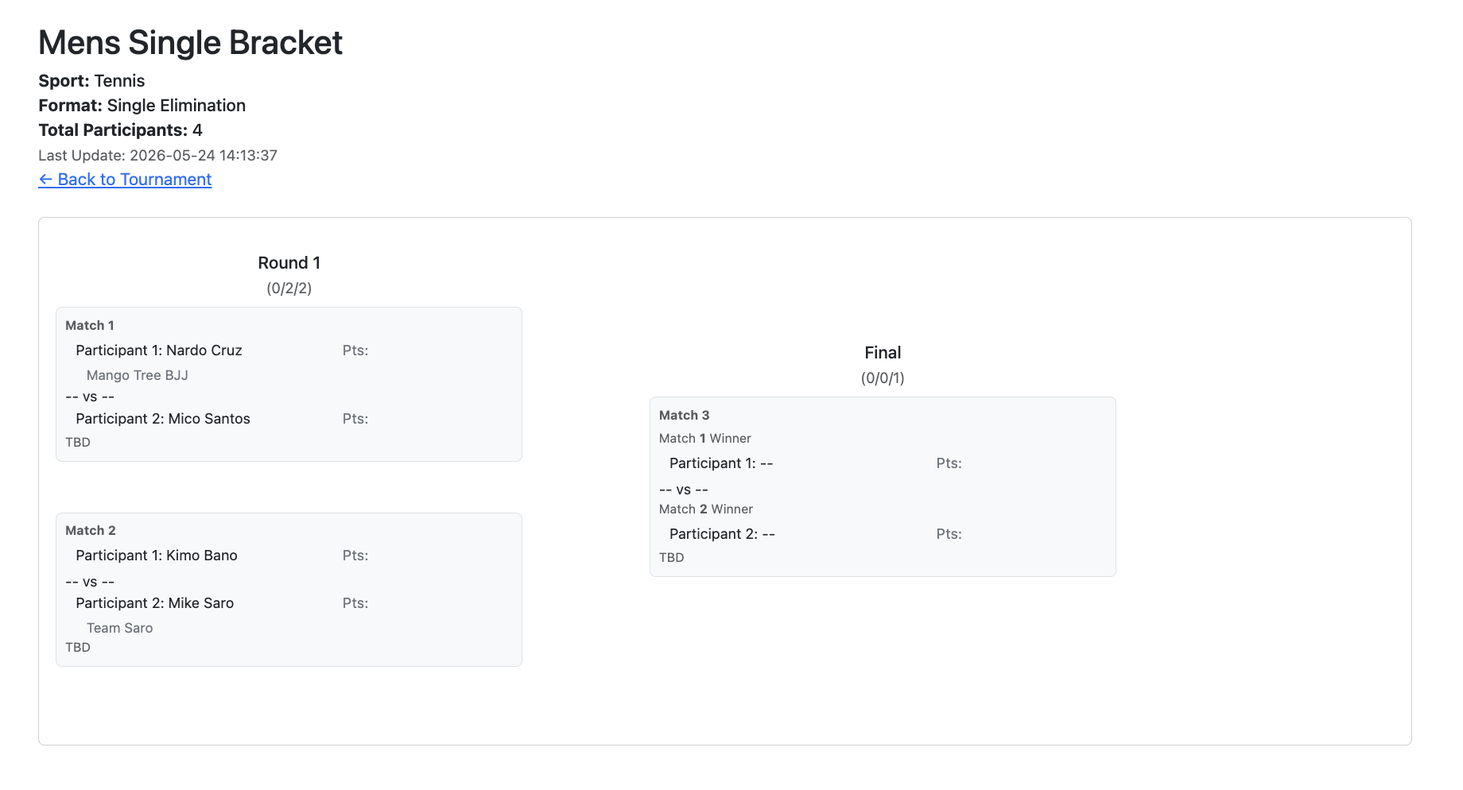Click the Pts field for Mike Saro
The width and height of the screenshot is (1463, 790).
[355, 603]
